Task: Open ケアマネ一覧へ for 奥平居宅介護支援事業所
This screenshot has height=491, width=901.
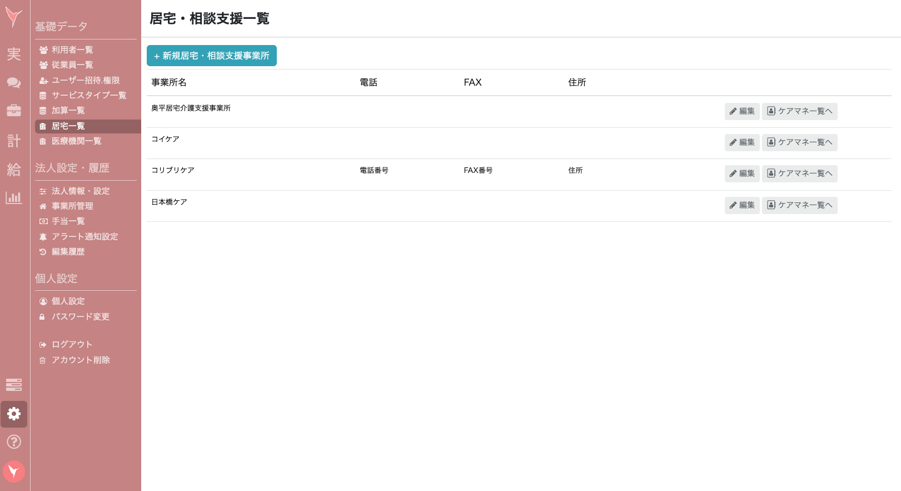Action: coord(800,111)
